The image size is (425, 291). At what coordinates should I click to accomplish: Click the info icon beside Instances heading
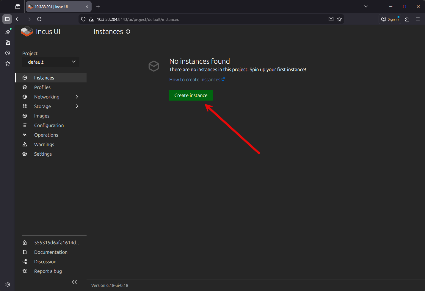(x=128, y=32)
